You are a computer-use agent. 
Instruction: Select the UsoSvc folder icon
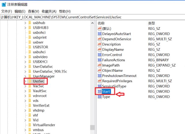30,81
